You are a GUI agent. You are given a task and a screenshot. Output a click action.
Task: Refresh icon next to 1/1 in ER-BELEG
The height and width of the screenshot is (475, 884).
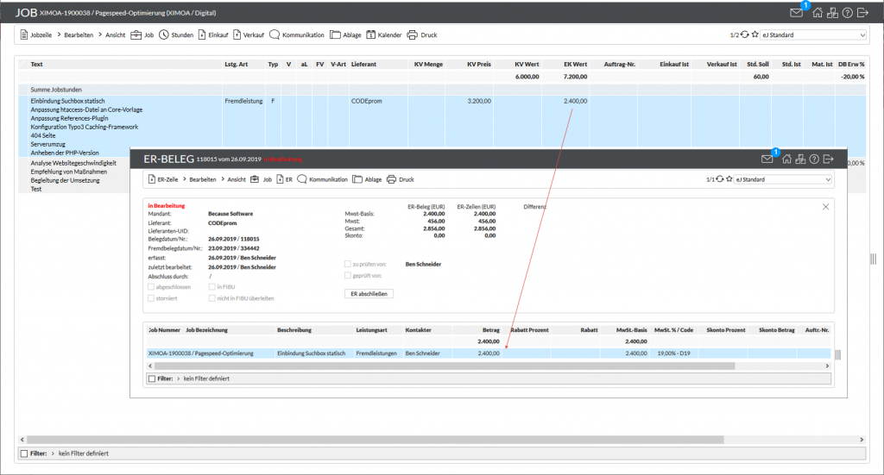click(720, 179)
